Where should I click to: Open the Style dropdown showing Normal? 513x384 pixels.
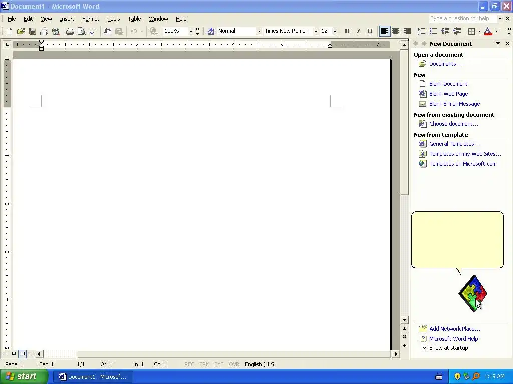coord(259,31)
